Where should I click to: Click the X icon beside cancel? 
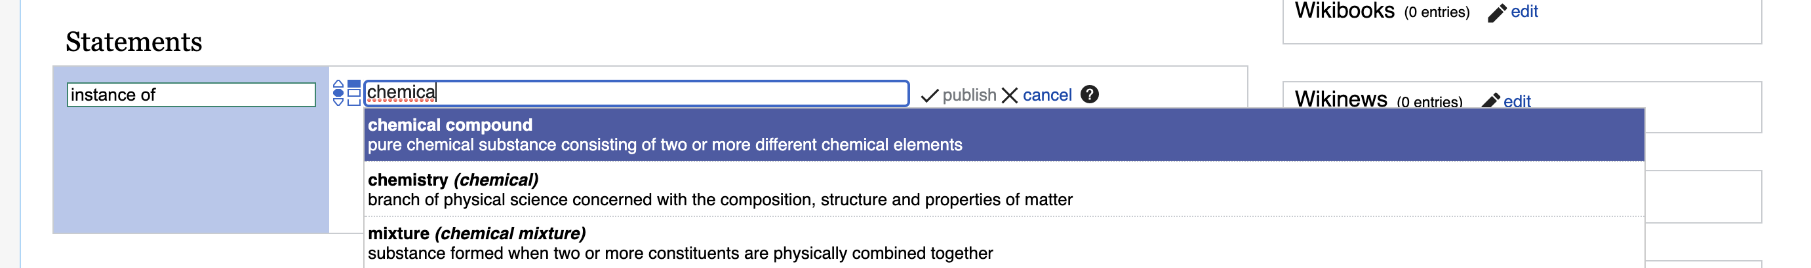click(1010, 95)
